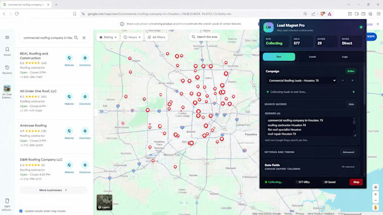Open the D&M Roofing Company LLC listing

coord(41,159)
